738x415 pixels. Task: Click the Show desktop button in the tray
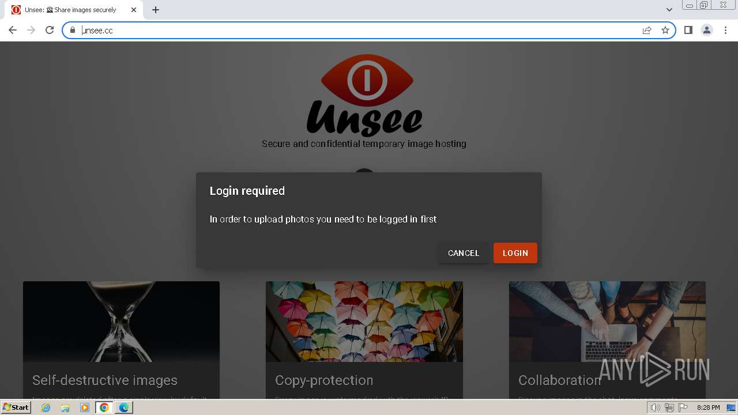731,408
